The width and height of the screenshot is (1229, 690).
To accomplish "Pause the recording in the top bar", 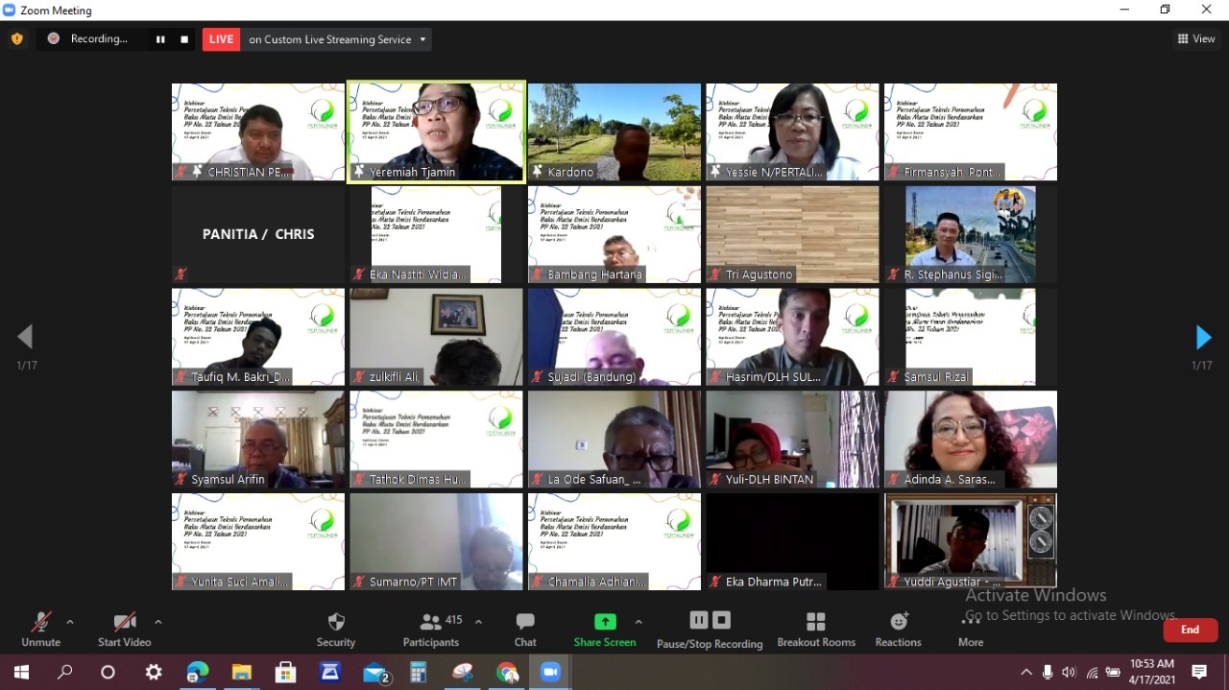I will 160,39.
